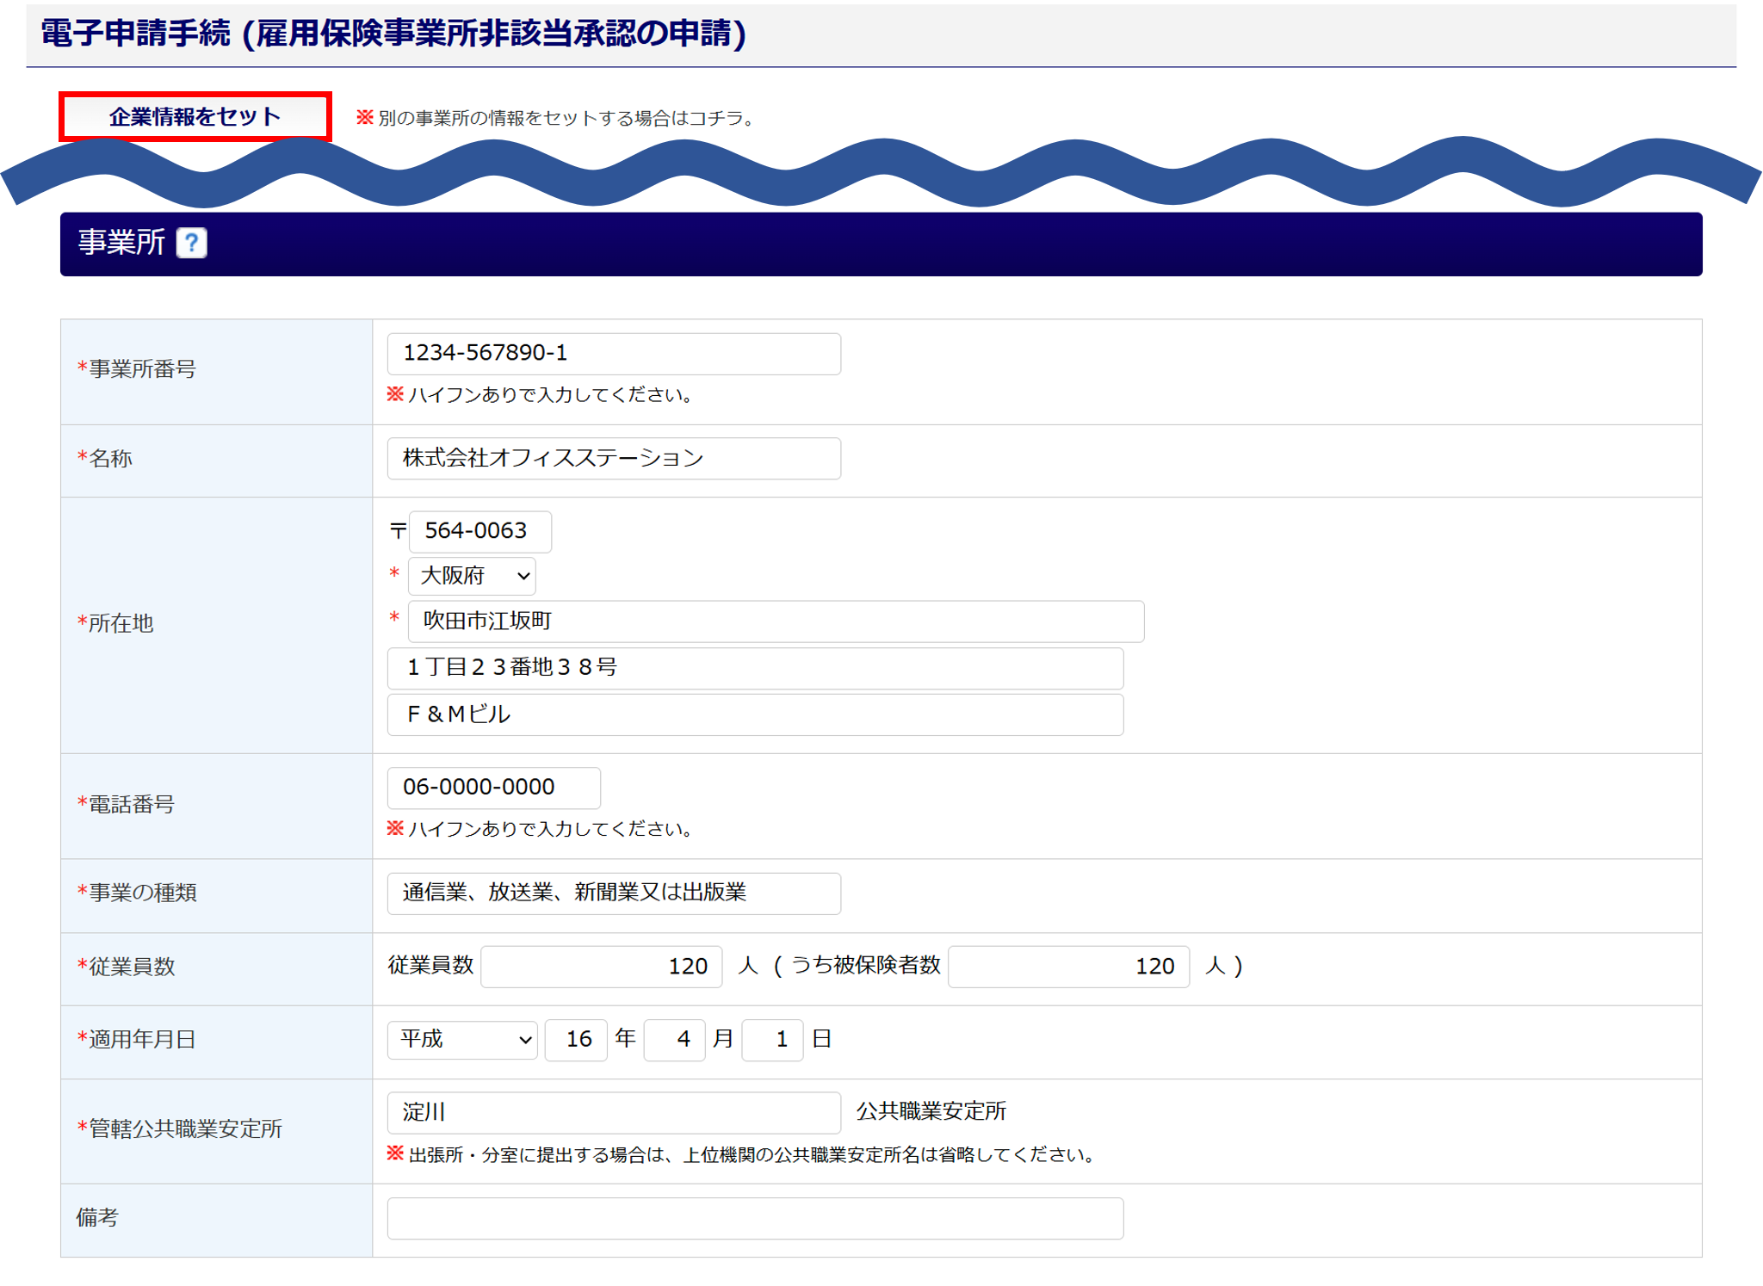Focus the postal code field 564-0063

(479, 531)
